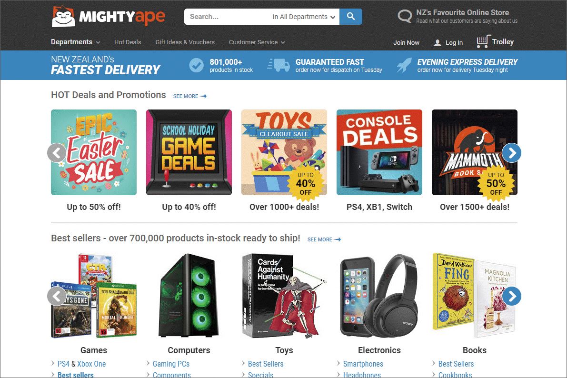Click See More beside HOT Deals
Screen dimensions: 567x378
point(190,96)
